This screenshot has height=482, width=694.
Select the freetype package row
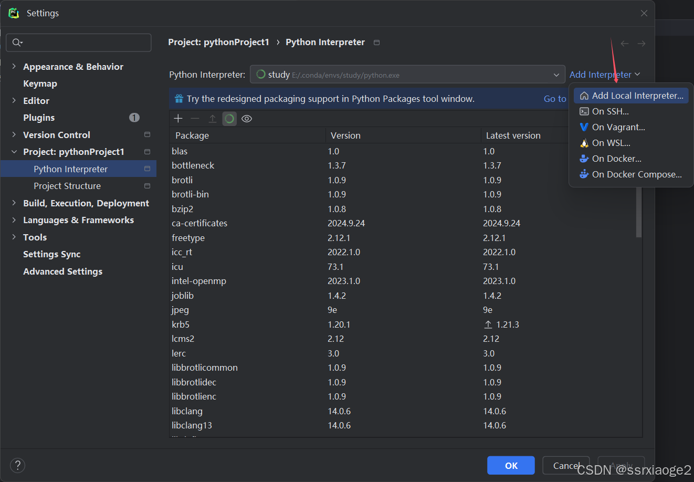coord(403,238)
